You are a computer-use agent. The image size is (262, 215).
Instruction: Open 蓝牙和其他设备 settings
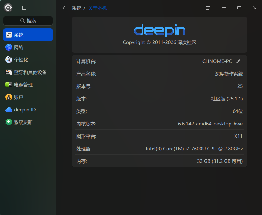click(28, 72)
